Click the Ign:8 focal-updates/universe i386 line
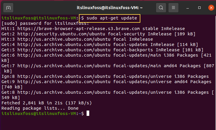 click(105, 76)
